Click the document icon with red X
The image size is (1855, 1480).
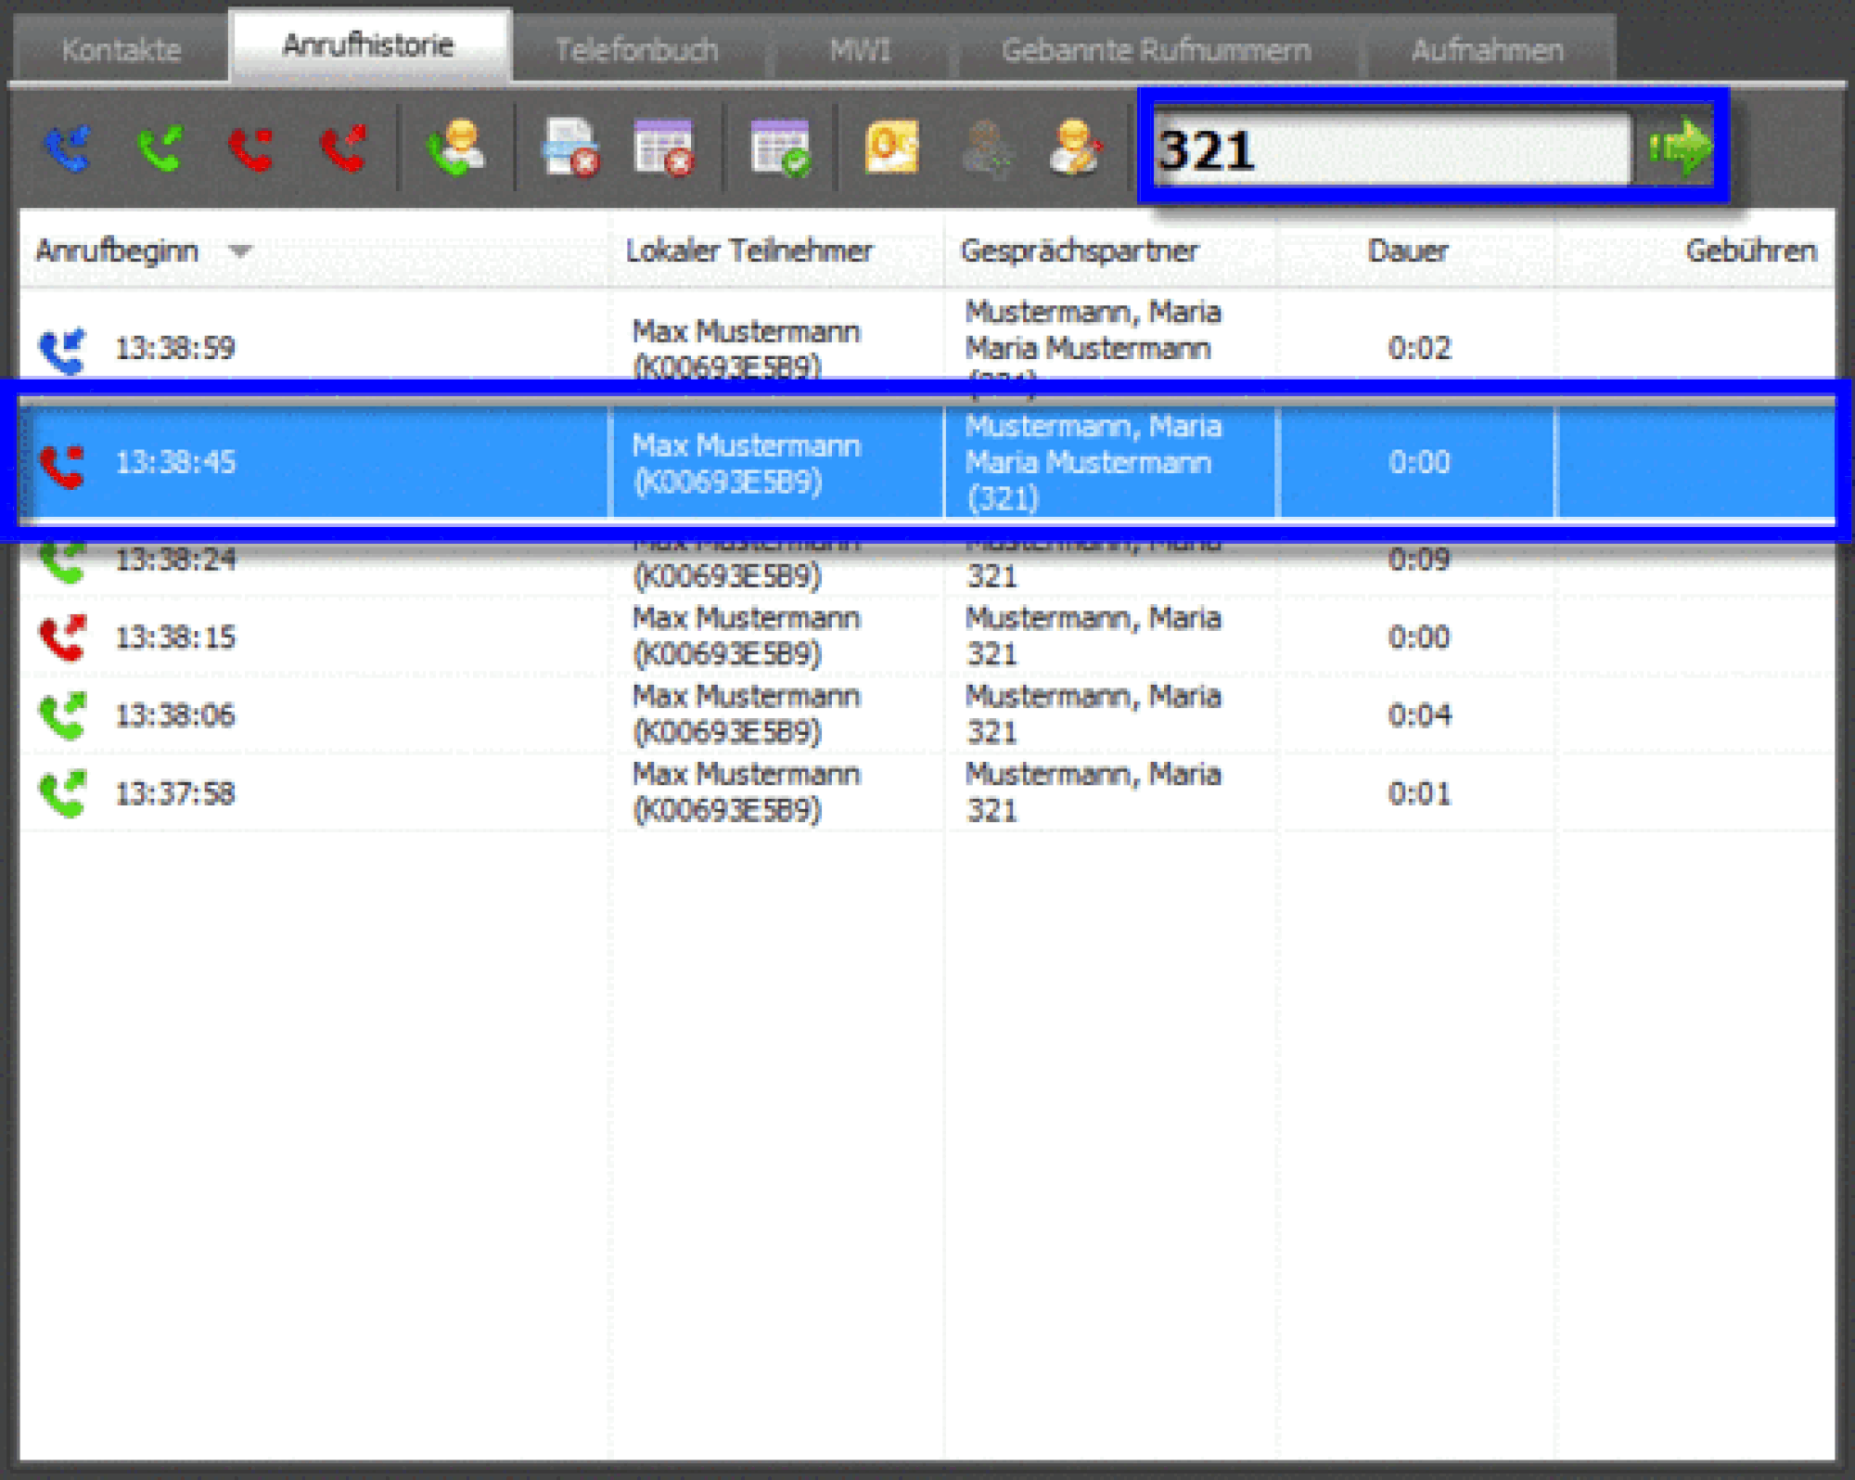569,148
